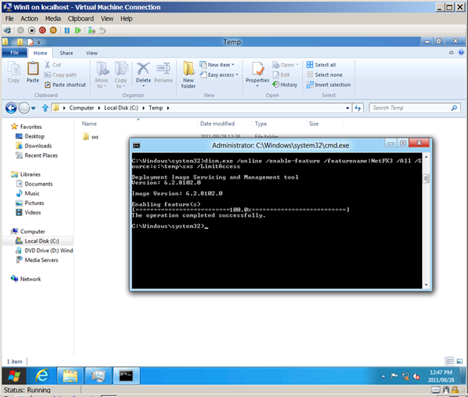Click the Up one level arrow

click(45, 108)
